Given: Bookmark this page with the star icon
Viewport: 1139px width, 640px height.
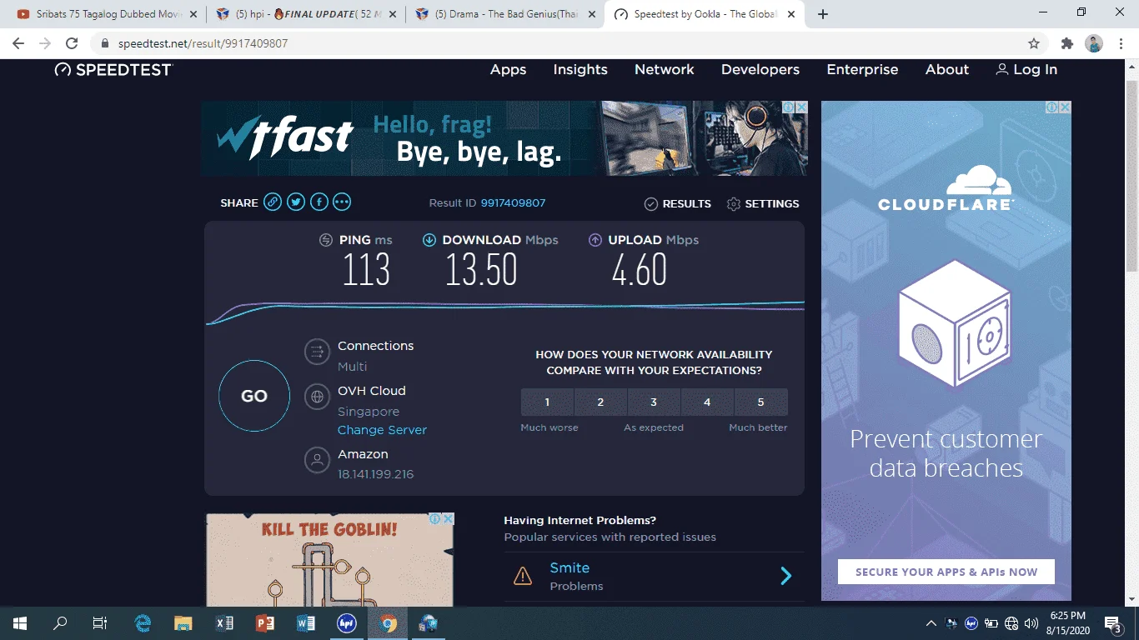Looking at the screenshot, I should tap(1034, 43).
